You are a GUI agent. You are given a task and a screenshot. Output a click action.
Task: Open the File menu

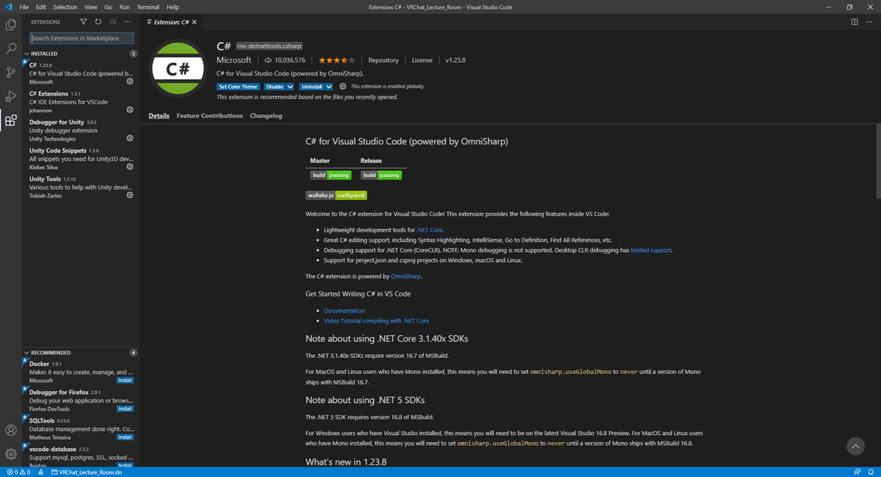click(24, 7)
